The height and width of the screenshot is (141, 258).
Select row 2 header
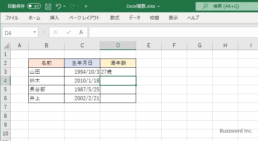(x=5, y=63)
